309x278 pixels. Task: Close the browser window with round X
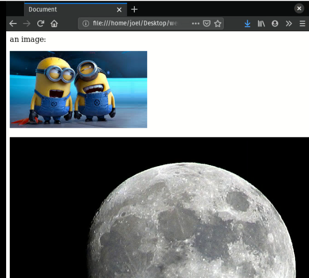pos(299,9)
